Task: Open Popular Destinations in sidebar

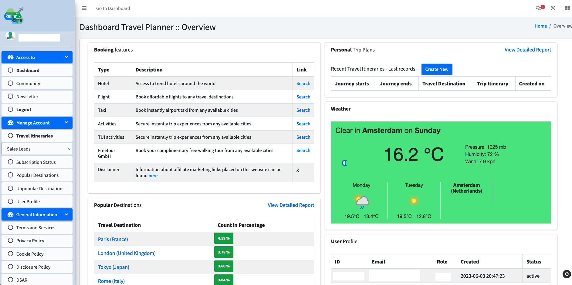Action: (37, 175)
